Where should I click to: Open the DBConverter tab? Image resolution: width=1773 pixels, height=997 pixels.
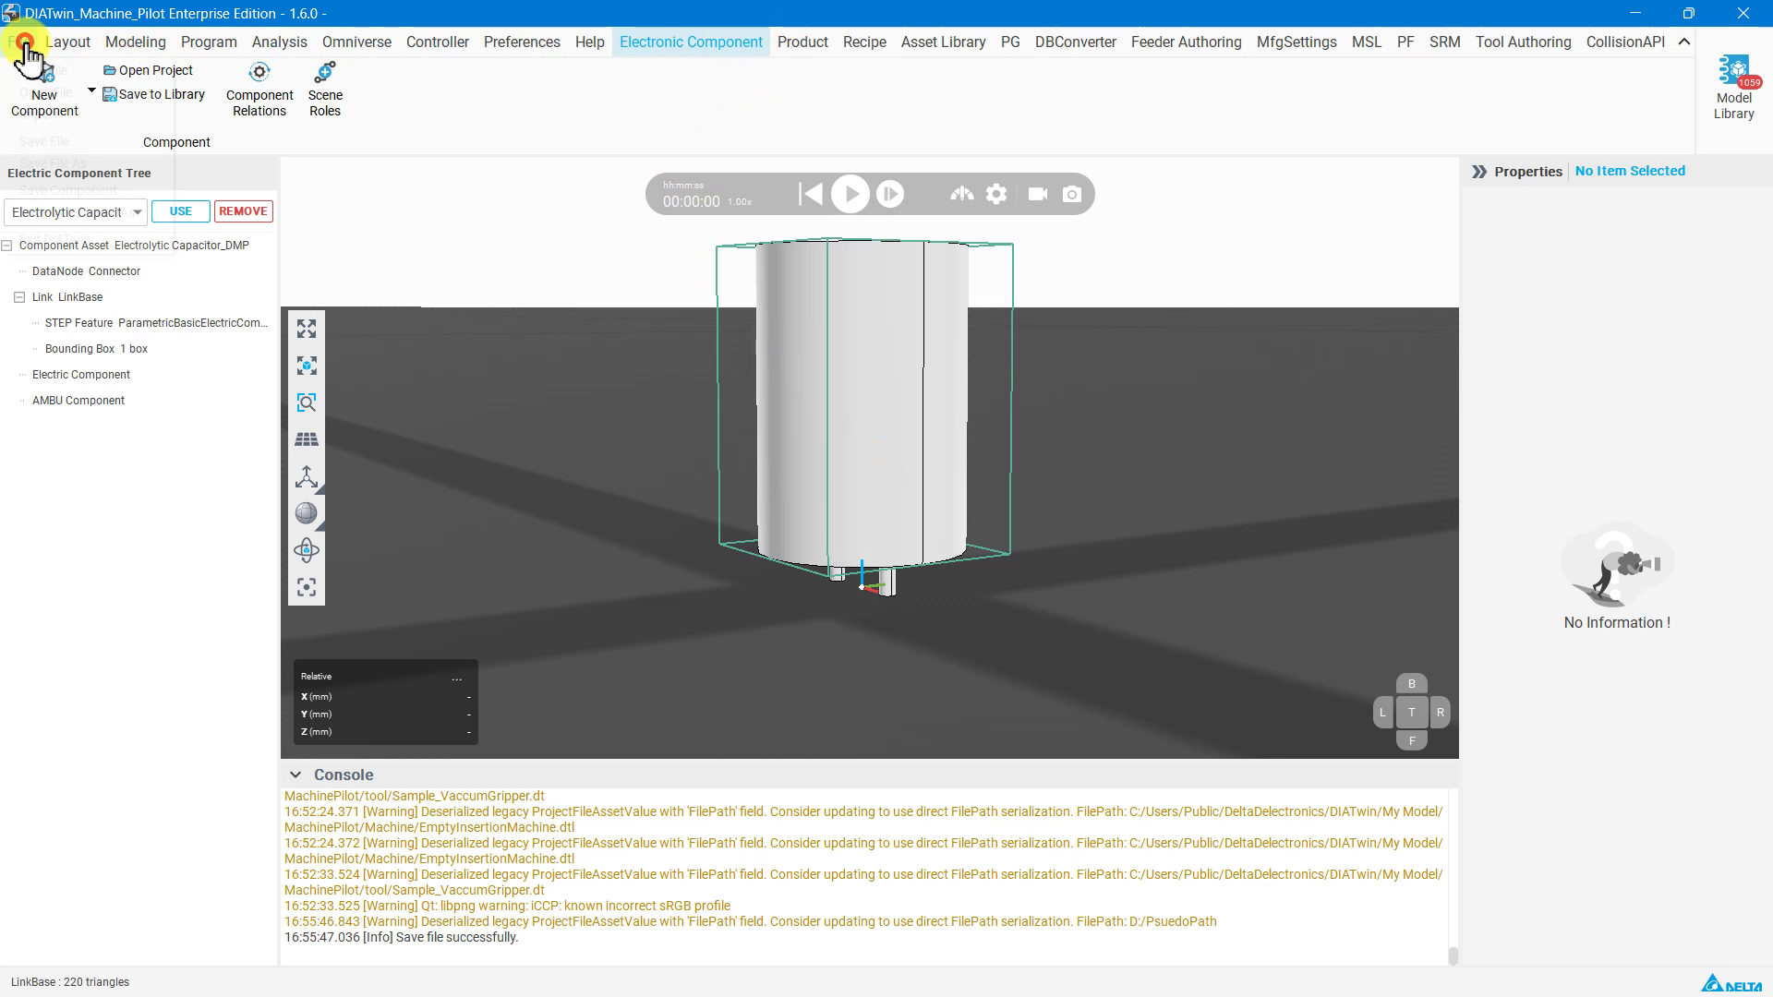[1076, 42]
